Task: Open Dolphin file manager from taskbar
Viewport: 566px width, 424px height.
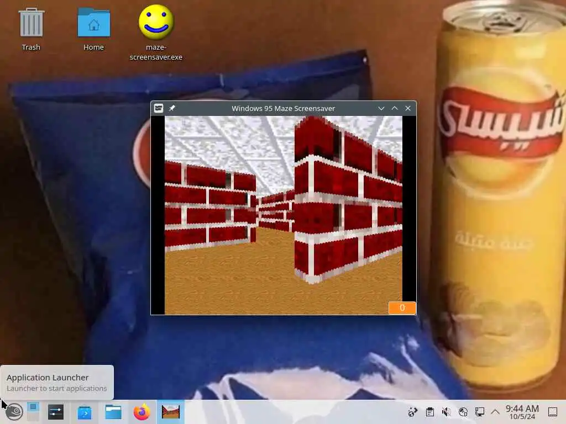Action: pos(113,412)
